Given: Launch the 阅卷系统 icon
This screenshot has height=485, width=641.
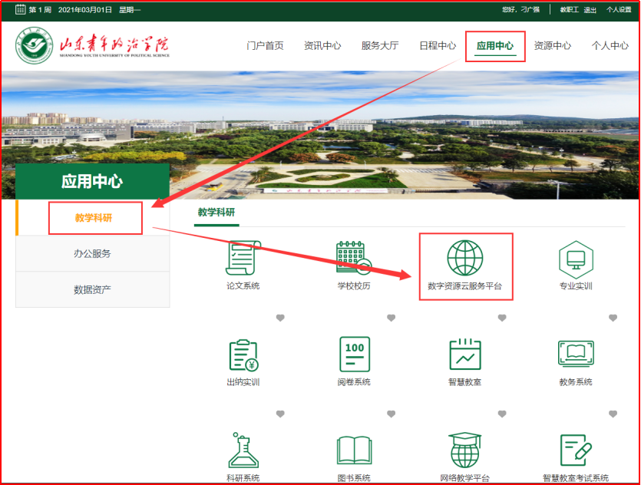Looking at the screenshot, I should pos(354,355).
